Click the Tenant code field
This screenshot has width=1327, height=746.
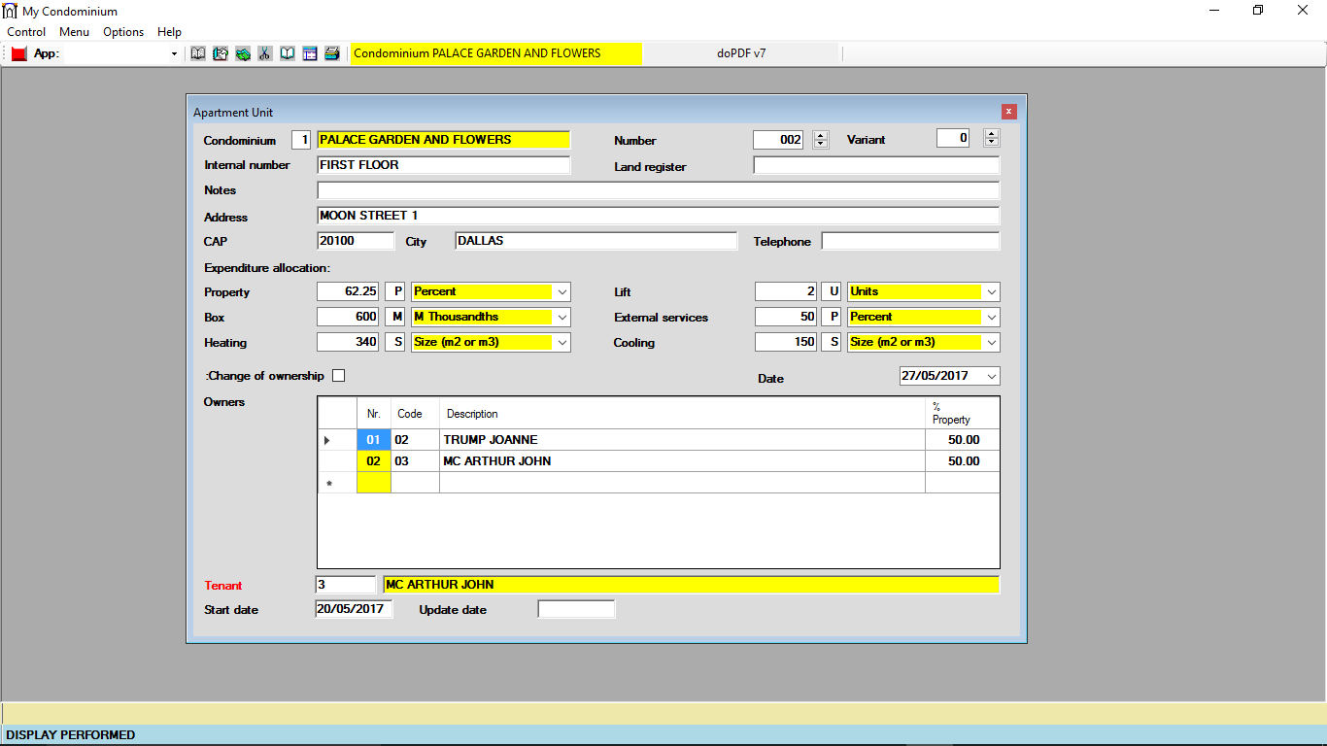[346, 585]
